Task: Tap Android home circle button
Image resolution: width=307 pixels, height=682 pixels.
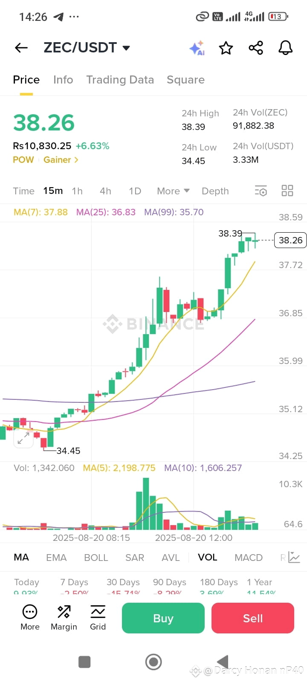Action: [153, 662]
